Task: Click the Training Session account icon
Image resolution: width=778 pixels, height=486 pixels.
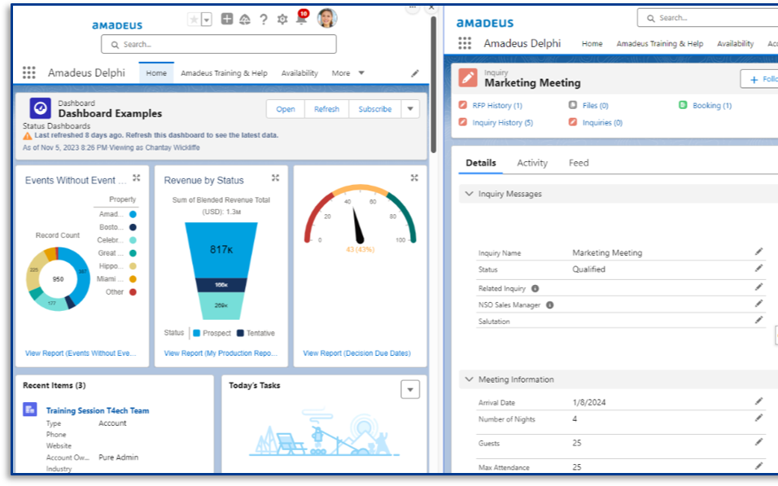Action: (30, 409)
